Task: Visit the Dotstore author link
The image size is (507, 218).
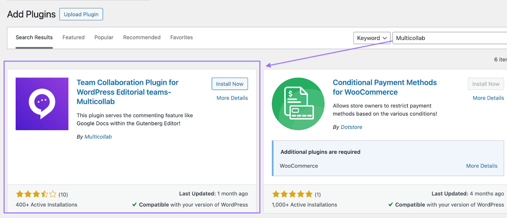Action: (351, 127)
